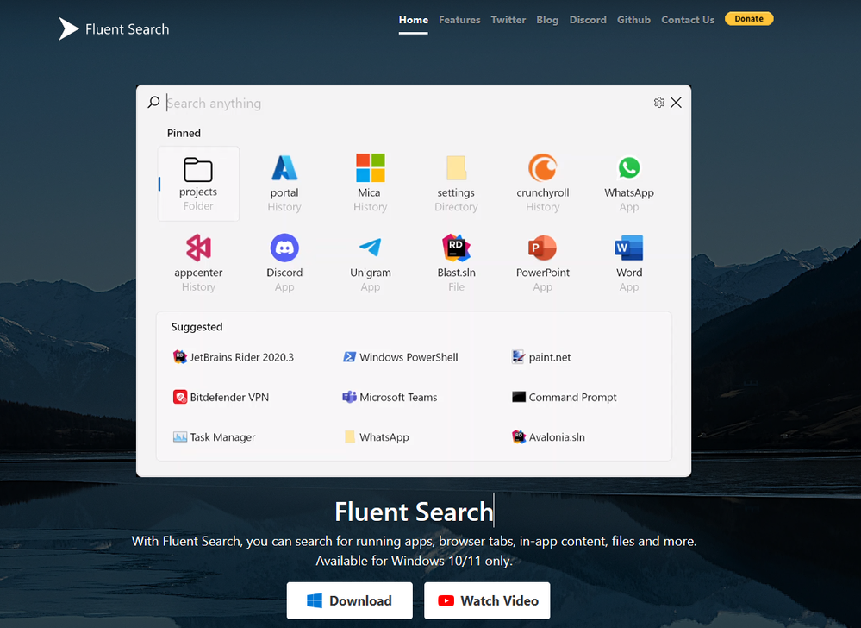This screenshot has width=861, height=628.
Task: Go to the Home nav tab
Action: tap(414, 21)
